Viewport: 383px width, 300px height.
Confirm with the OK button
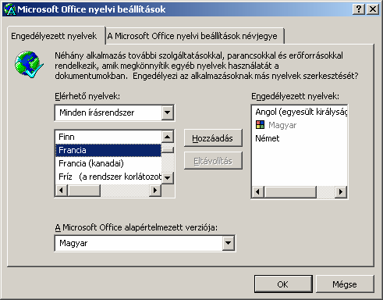(283, 284)
